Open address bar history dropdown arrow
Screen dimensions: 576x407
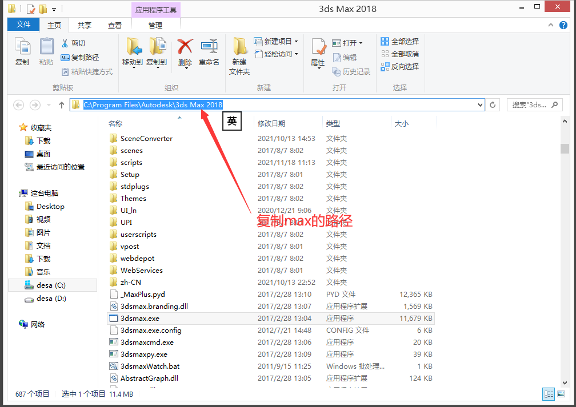point(480,105)
